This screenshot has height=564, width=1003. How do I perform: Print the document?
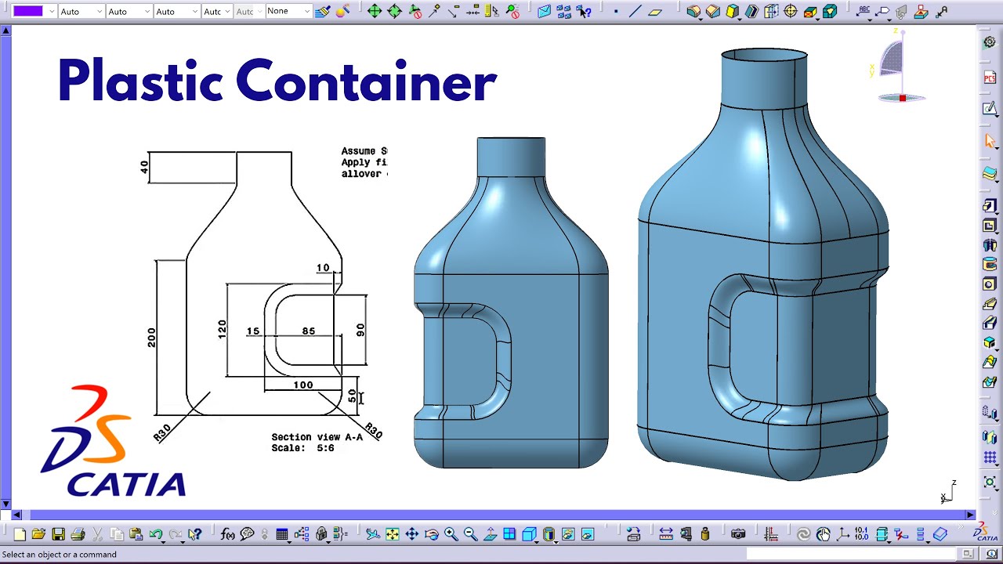tap(78, 534)
